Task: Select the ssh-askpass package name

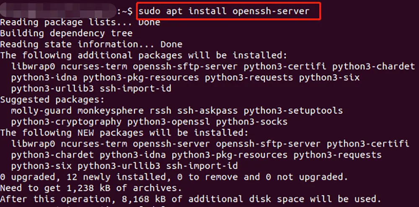Action: click(x=207, y=111)
